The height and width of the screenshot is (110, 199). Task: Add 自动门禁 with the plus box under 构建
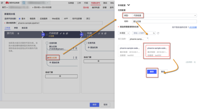(x=99, y=61)
